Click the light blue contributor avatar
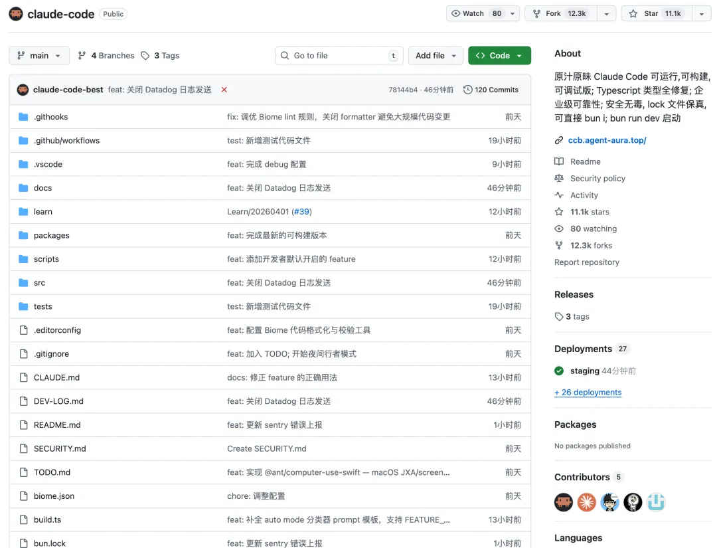This screenshot has width=717, height=548. tap(656, 502)
